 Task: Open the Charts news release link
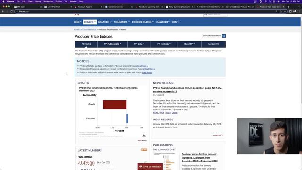tap(175, 113)
